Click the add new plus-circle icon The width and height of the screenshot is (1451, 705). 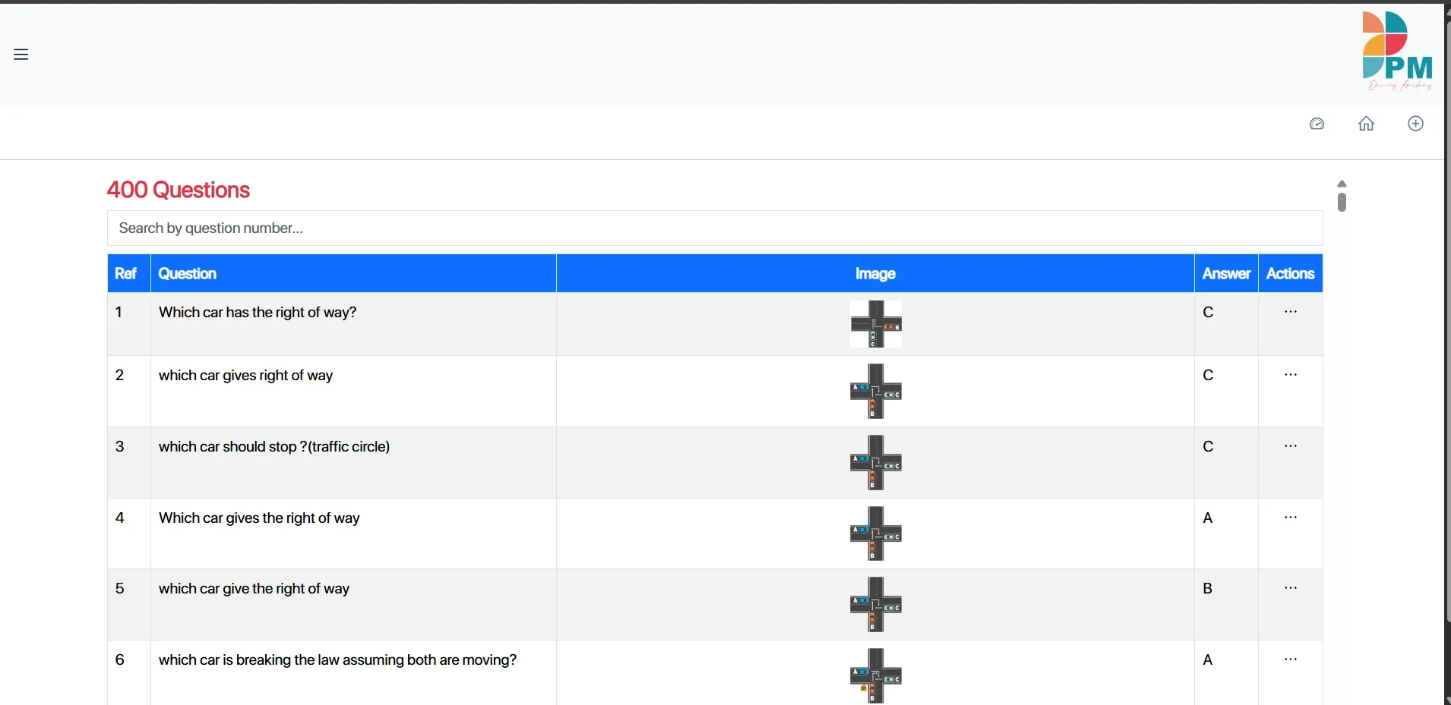pyautogui.click(x=1415, y=124)
